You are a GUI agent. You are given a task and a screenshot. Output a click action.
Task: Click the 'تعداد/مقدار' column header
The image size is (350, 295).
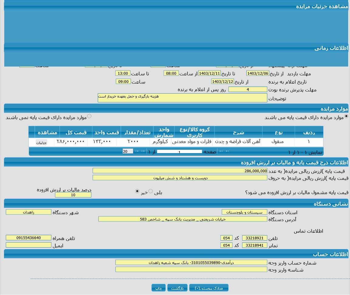pyautogui.click(x=137, y=132)
